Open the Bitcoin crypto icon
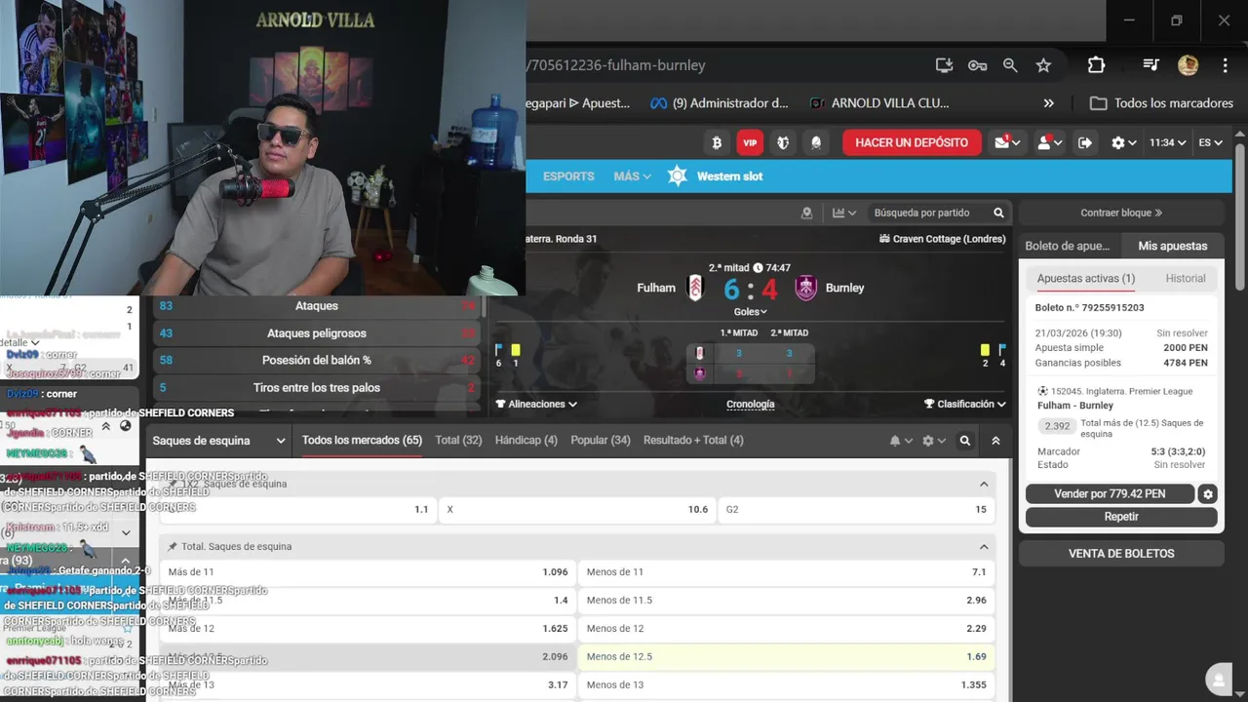This screenshot has width=1248, height=702. [x=717, y=142]
